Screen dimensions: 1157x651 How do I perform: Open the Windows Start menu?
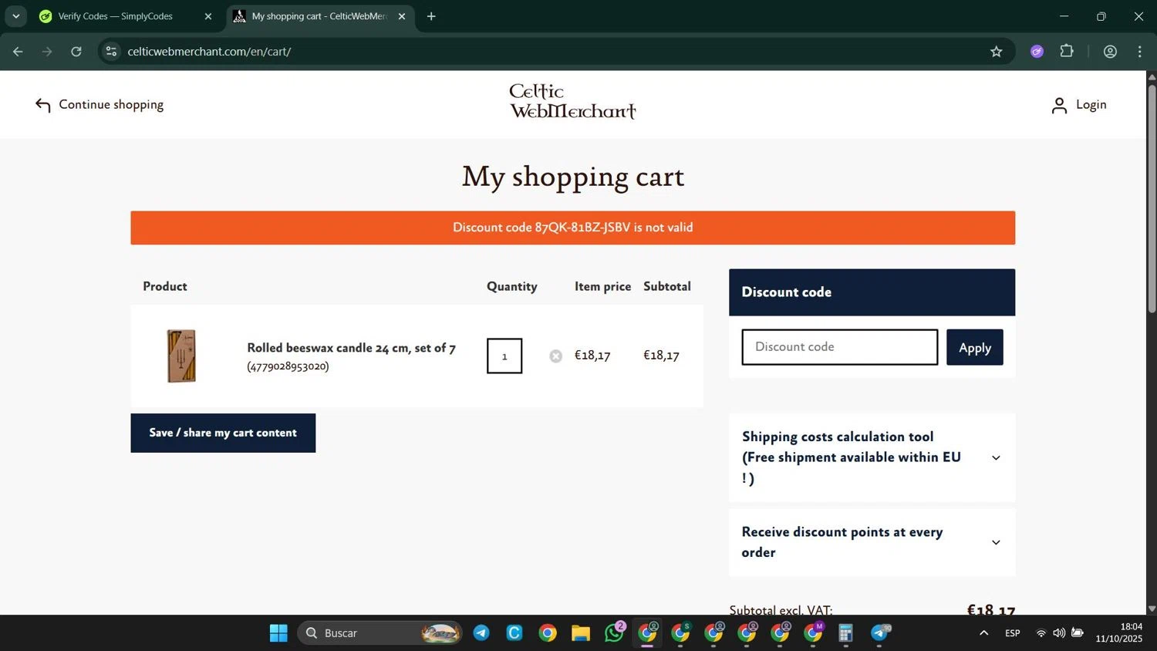pos(278,633)
